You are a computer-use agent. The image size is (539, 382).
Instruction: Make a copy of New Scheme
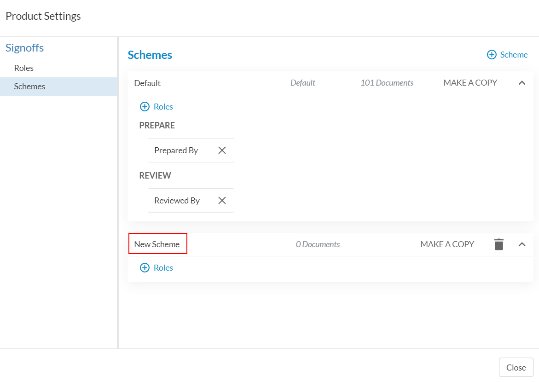(447, 244)
